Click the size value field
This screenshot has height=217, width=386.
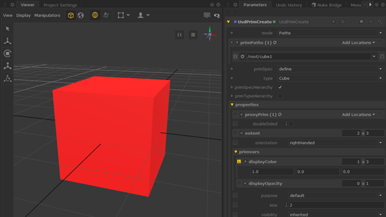(336, 205)
